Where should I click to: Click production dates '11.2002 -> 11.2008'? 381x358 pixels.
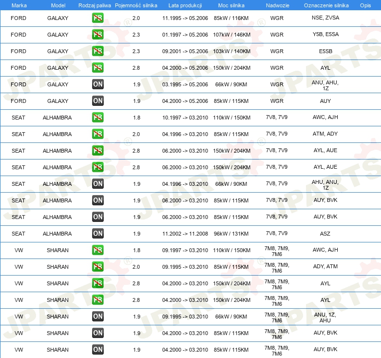click(x=185, y=234)
